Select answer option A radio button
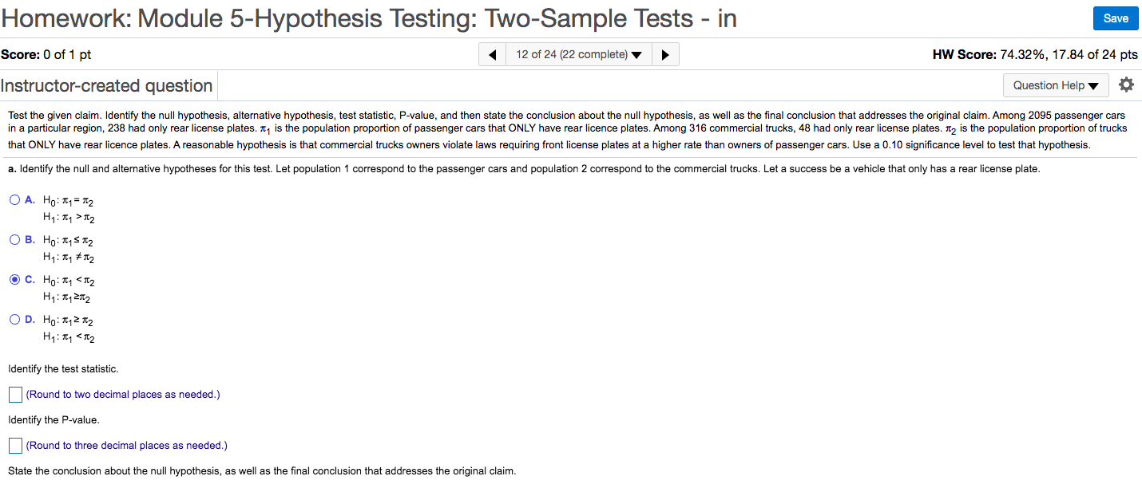Viewport: 1142px width, 484px height. click(15, 201)
